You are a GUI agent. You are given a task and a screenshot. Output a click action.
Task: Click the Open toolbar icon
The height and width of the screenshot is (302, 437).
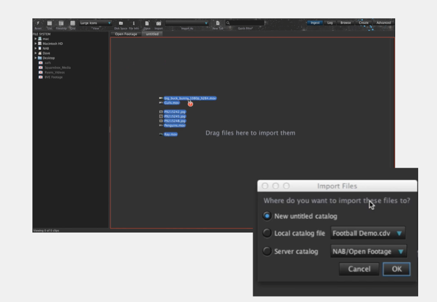(147, 23)
